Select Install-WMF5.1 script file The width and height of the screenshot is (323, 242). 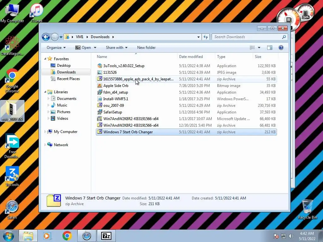coord(186,99)
